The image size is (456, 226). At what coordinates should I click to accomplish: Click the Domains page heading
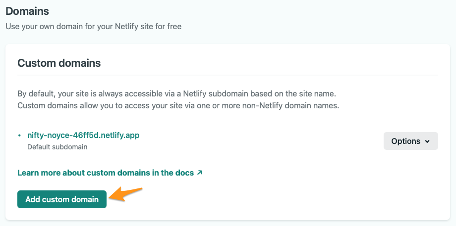(27, 11)
